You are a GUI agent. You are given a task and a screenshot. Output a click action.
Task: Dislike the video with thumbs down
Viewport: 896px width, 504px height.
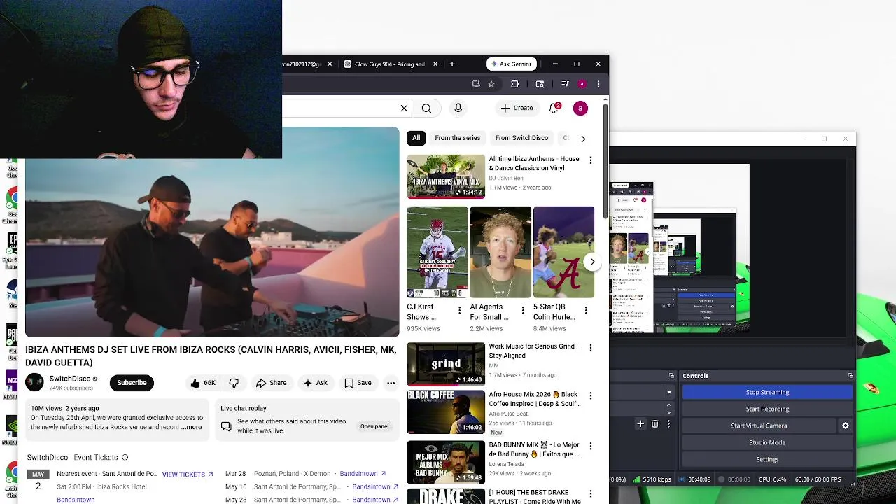(234, 383)
